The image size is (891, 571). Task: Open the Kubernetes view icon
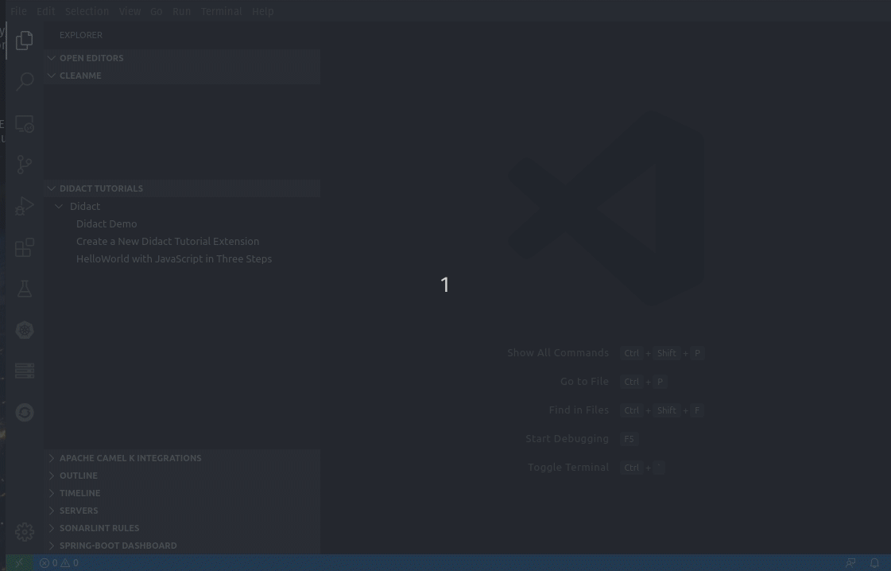(x=25, y=330)
